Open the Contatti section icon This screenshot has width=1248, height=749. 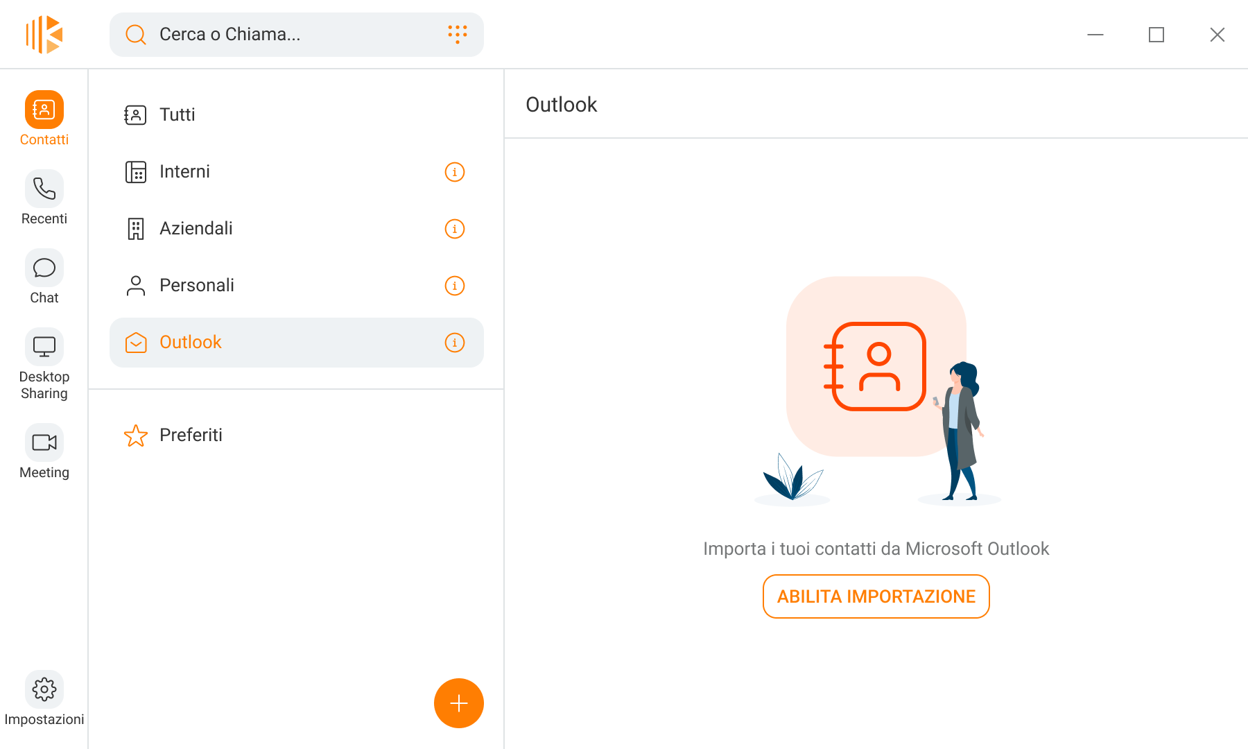point(44,110)
